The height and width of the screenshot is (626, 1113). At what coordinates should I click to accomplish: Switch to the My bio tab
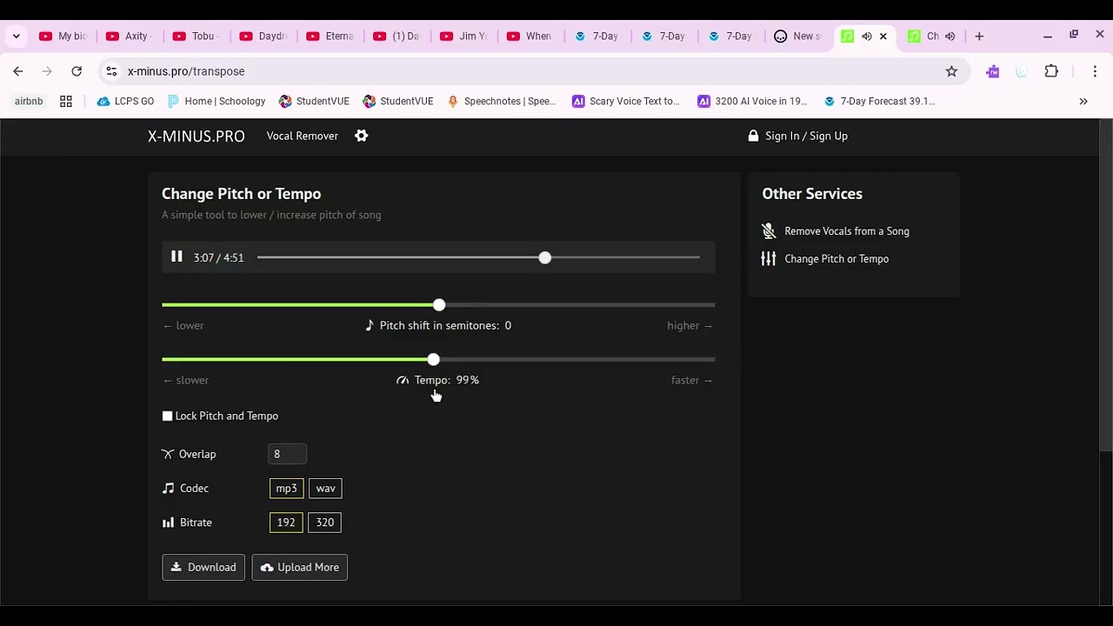pyautogui.click(x=63, y=36)
